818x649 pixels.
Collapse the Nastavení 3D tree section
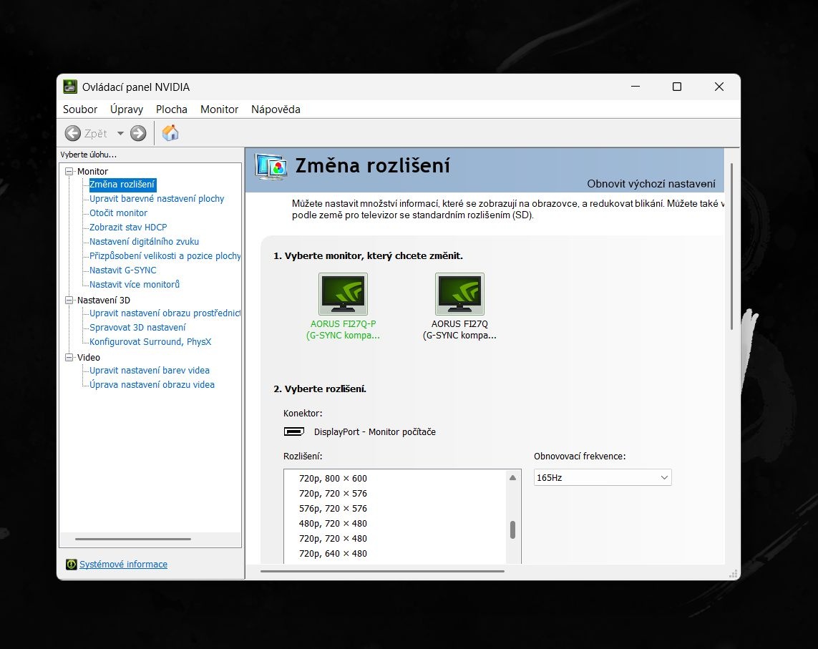pos(69,301)
